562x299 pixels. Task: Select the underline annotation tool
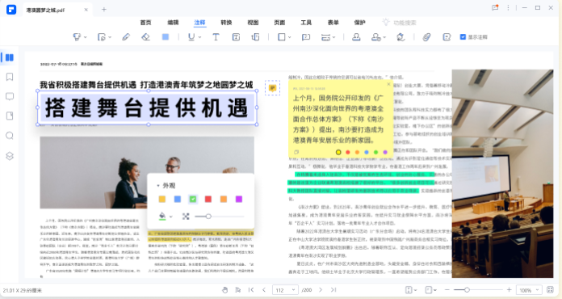191,37
